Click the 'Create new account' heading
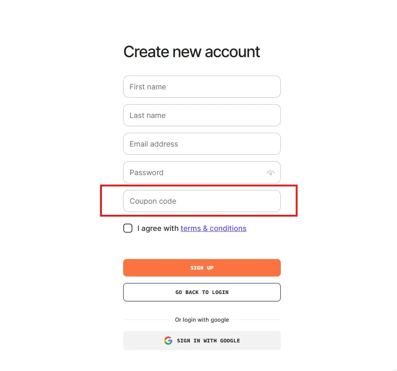Screen dimensions: 397x371 tap(191, 52)
